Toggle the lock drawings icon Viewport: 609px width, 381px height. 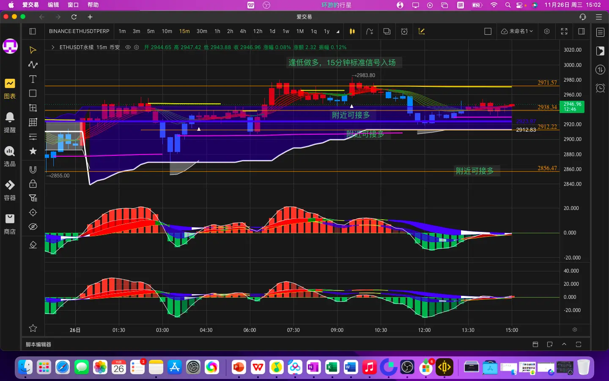(x=33, y=184)
